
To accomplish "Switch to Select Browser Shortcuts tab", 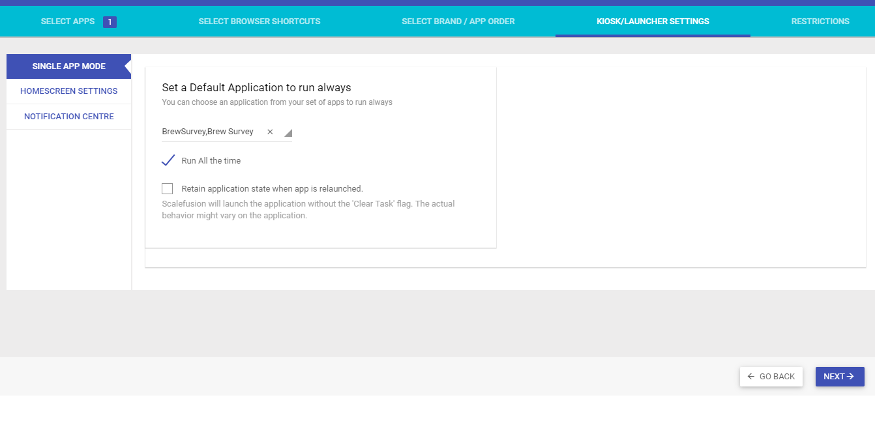I will (x=260, y=22).
